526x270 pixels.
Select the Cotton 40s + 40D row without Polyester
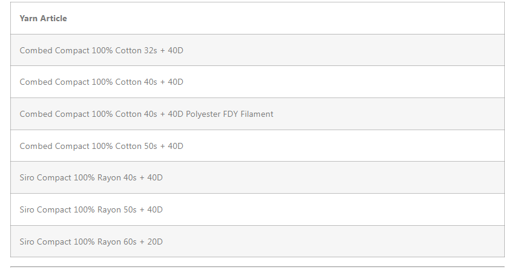pyautogui.click(x=257, y=82)
